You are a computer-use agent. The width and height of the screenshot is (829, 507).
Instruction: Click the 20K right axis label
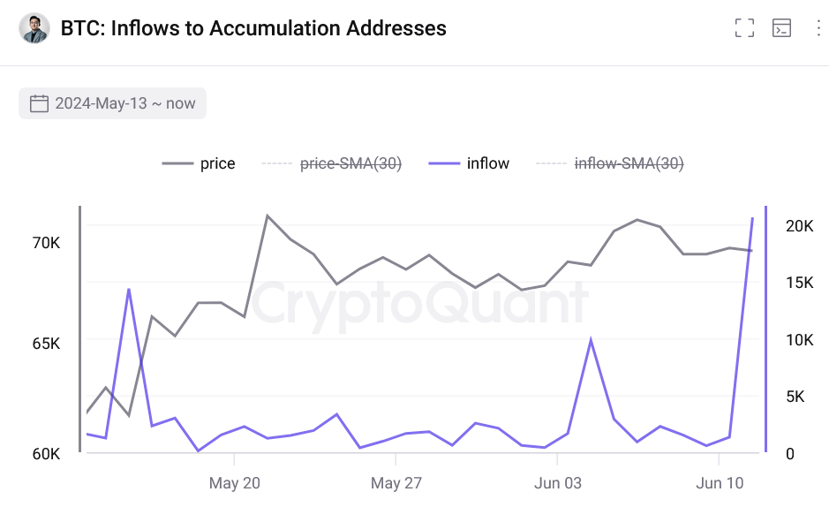tap(799, 226)
